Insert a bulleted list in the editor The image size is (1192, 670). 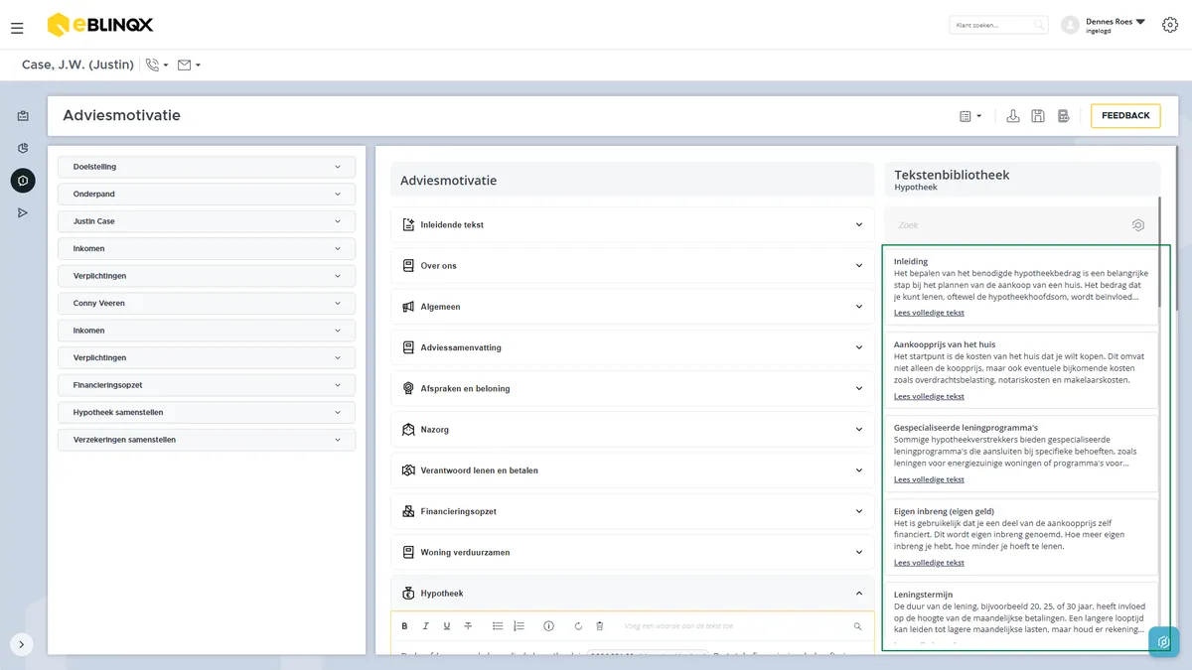pyautogui.click(x=498, y=626)
